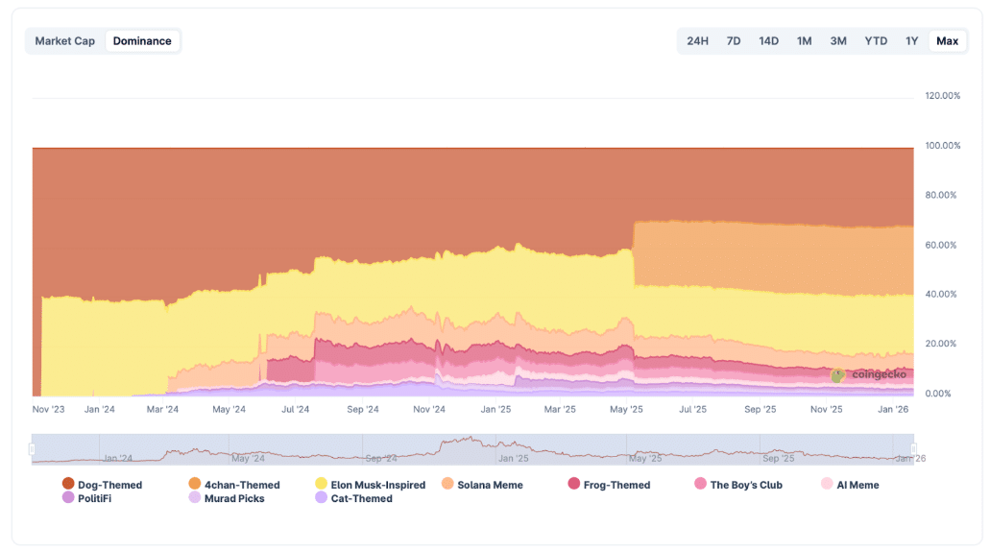Set chart range to 7D

pyautogui.click(x=734, y=41)
